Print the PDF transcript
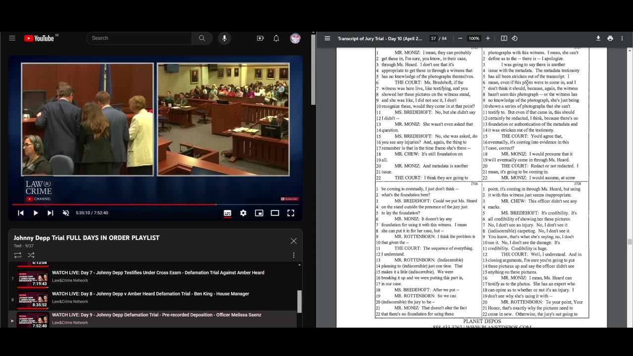This screenshot has width=633, height=356. 610,38
